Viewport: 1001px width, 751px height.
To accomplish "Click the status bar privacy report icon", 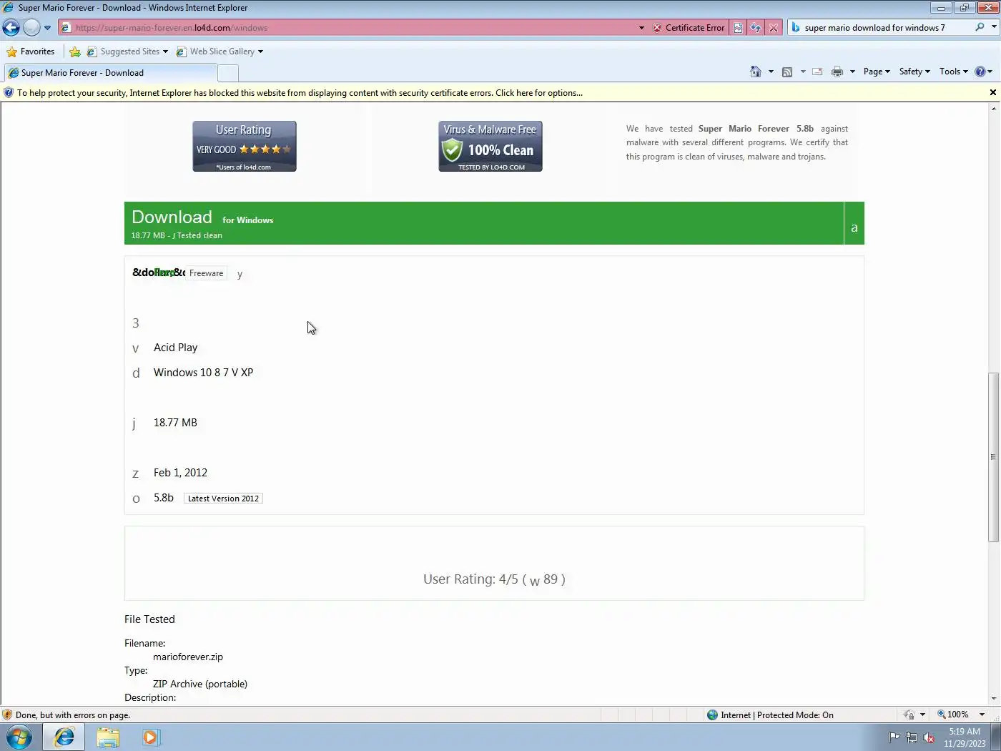I will tap(909, 715).
